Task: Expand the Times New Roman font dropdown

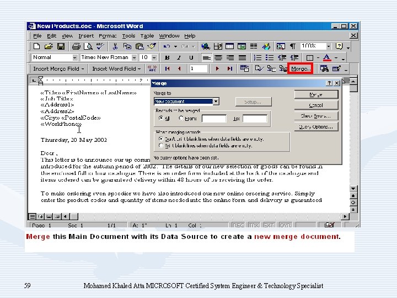Action: pos(135,58)
